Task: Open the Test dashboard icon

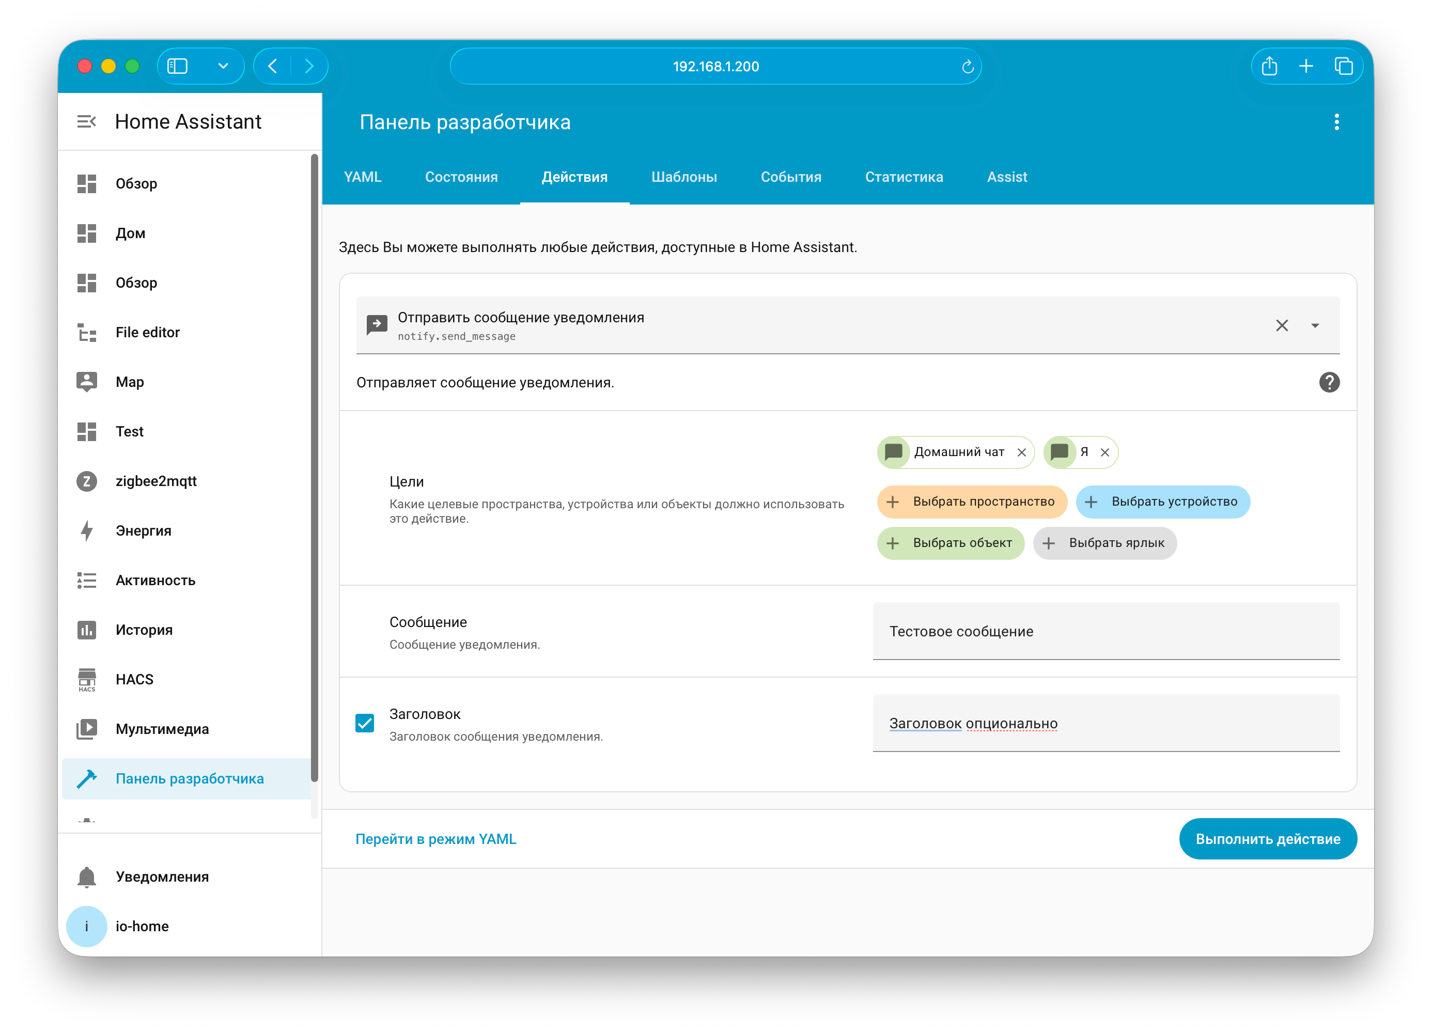Action: click(x=86, y=431)
